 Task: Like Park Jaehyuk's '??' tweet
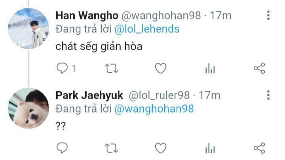tap(161, 148)
